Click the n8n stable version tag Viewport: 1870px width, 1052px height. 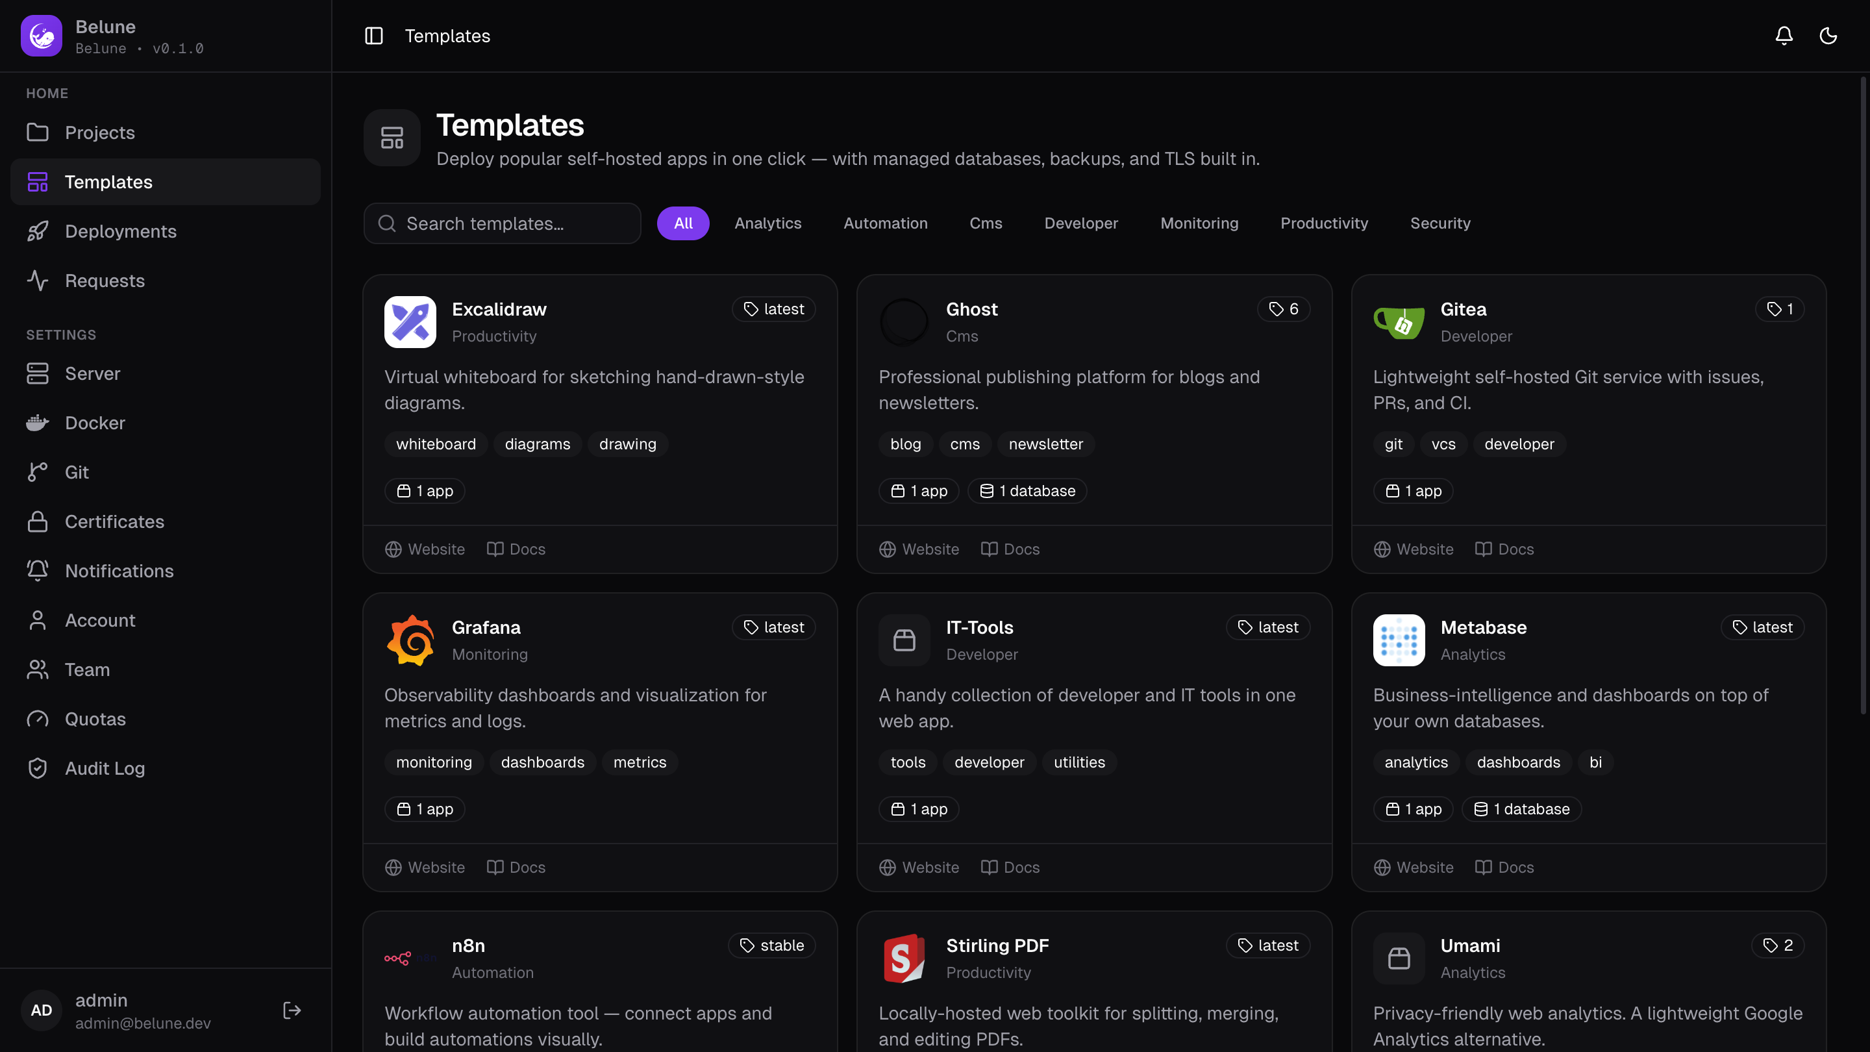(x=771, y=946)
